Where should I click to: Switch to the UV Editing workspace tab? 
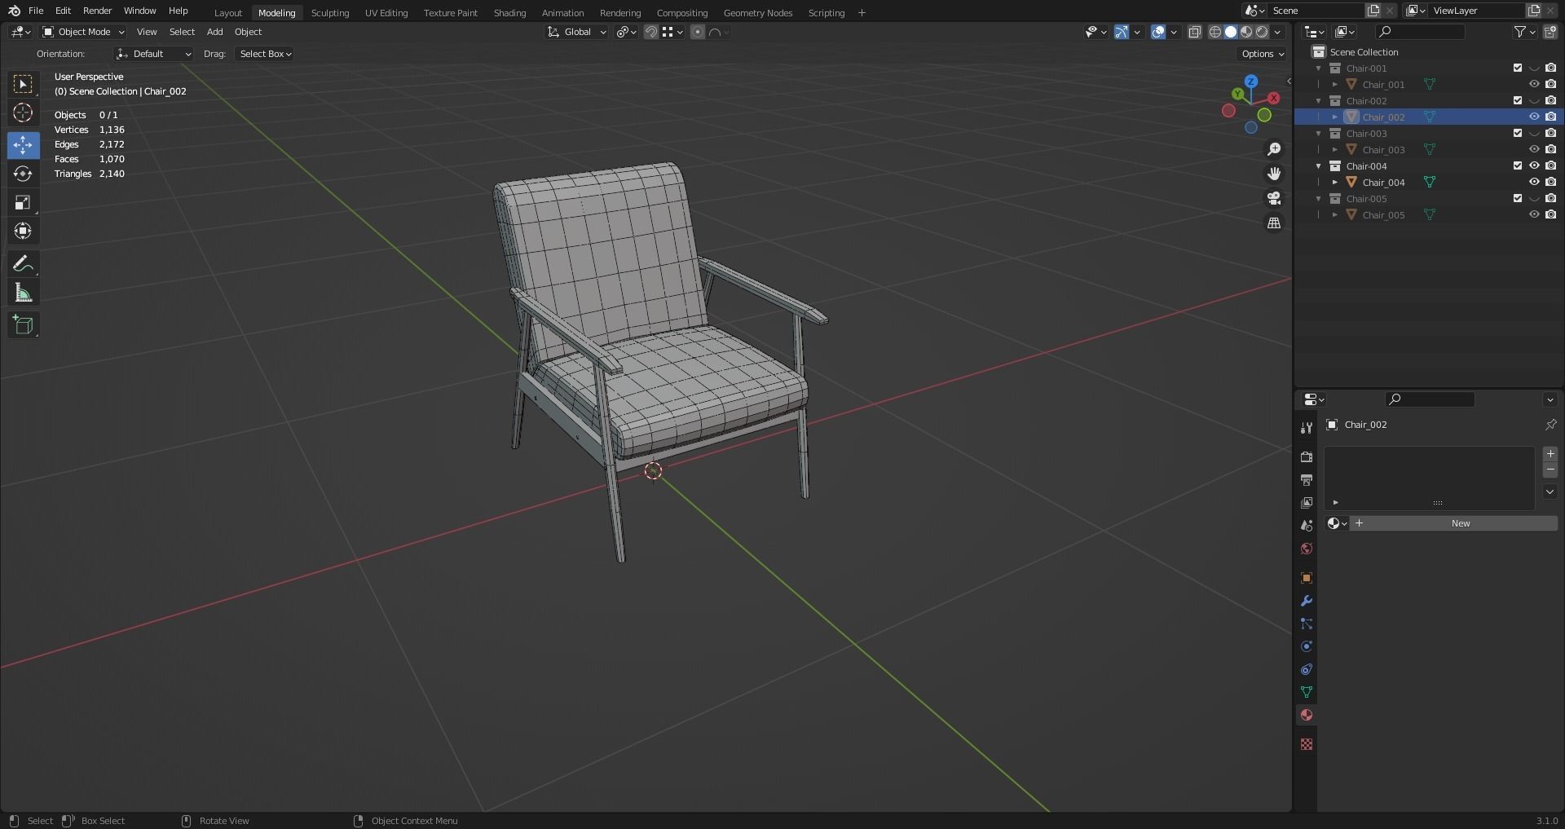pos(386,12)
